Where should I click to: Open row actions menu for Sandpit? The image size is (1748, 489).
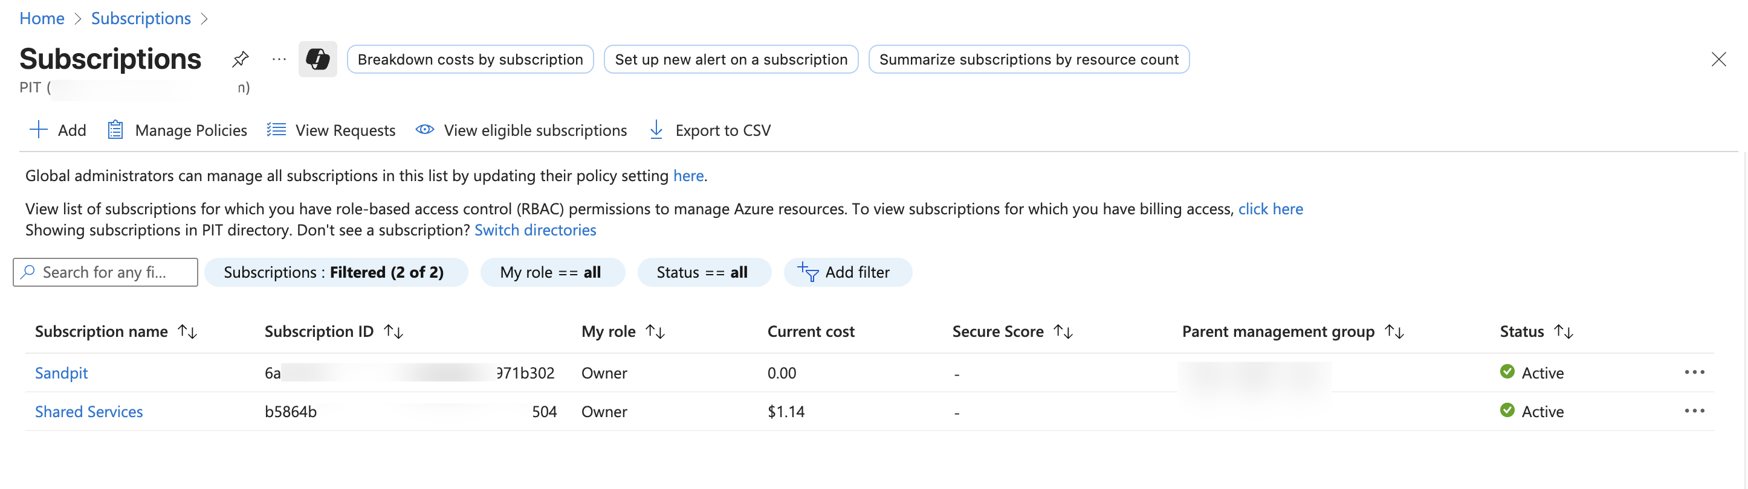pos(1694,372)
